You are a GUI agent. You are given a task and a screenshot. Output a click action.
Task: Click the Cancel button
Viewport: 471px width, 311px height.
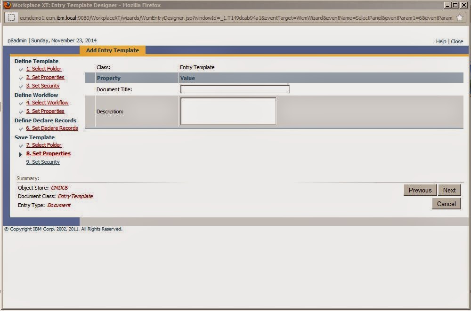click(446, 204)
